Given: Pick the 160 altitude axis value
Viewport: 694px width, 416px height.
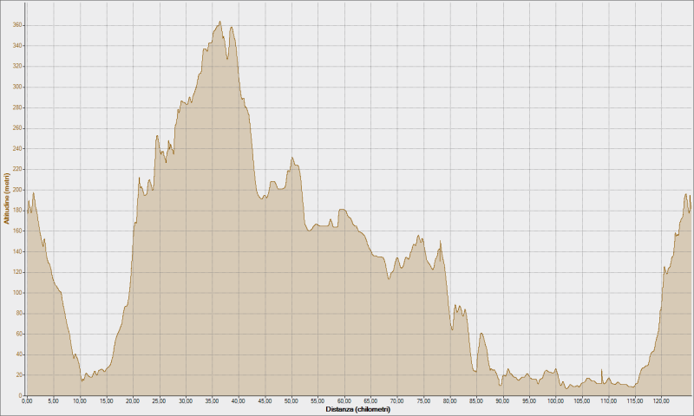Looking at the screenshot, I should (x=17, y=231).
